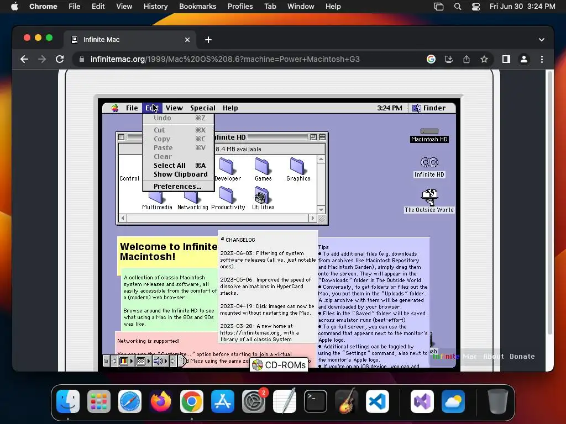Screen dimensions: 566x424
Task: Click scroll up arrow in Infinite HD window
Action: pyautogui.click(x=321, y=159)
